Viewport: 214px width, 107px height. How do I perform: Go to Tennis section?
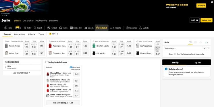click(x=63, y=28)
